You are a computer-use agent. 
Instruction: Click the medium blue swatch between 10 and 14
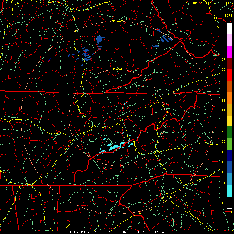pyautogui.click(x=230, y=167)
